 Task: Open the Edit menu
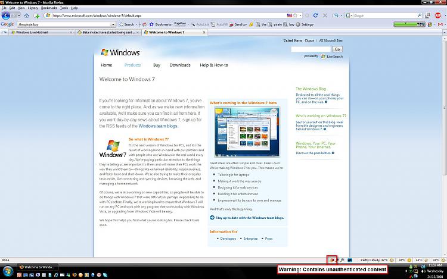(12, 8)
